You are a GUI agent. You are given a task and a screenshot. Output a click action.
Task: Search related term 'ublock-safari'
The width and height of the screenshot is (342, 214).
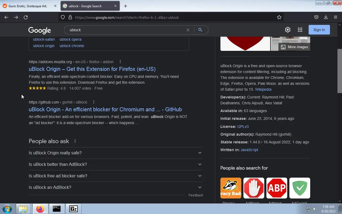coord(44,39)
